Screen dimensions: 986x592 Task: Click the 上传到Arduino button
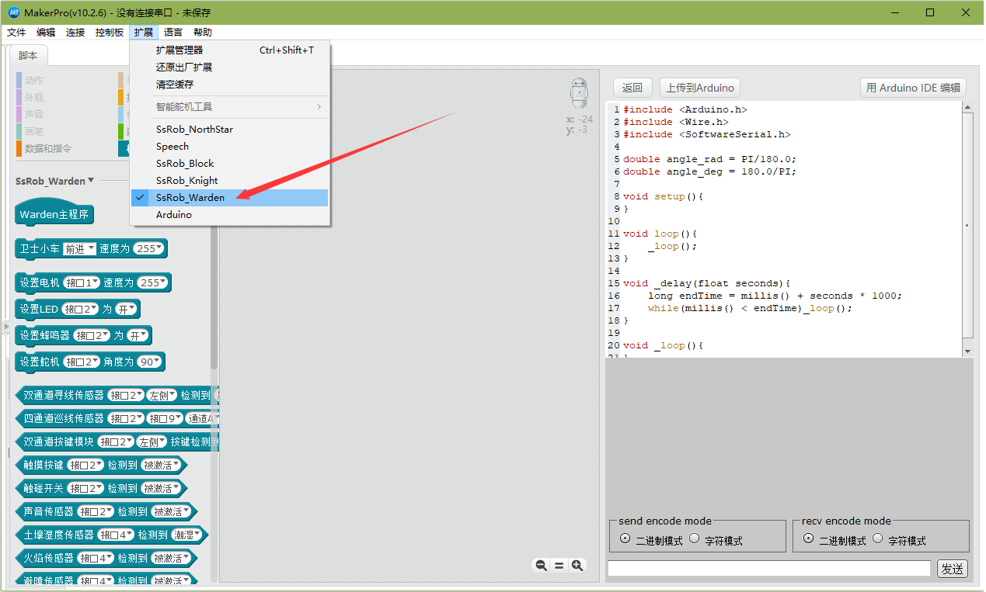tap(699, 88)
